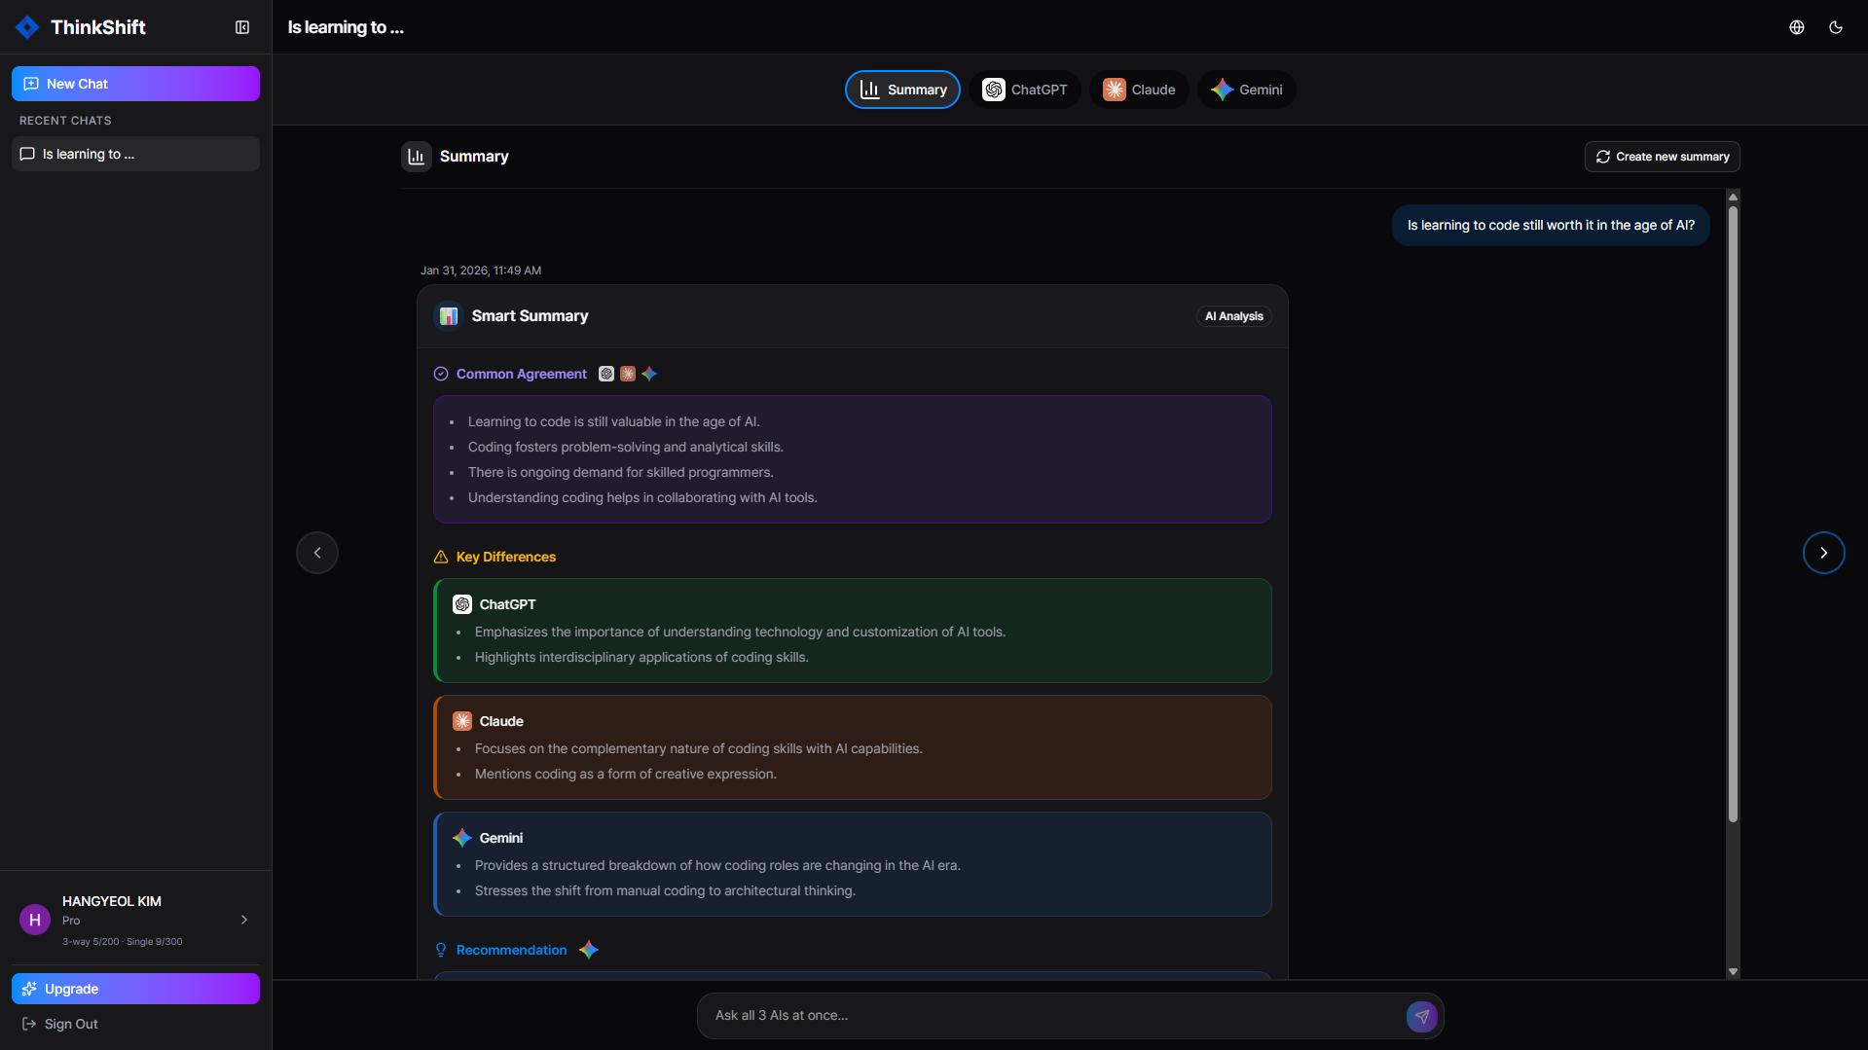
Task: Click the Ask all 3 AIs input field
Action: tap(973, 1015)
